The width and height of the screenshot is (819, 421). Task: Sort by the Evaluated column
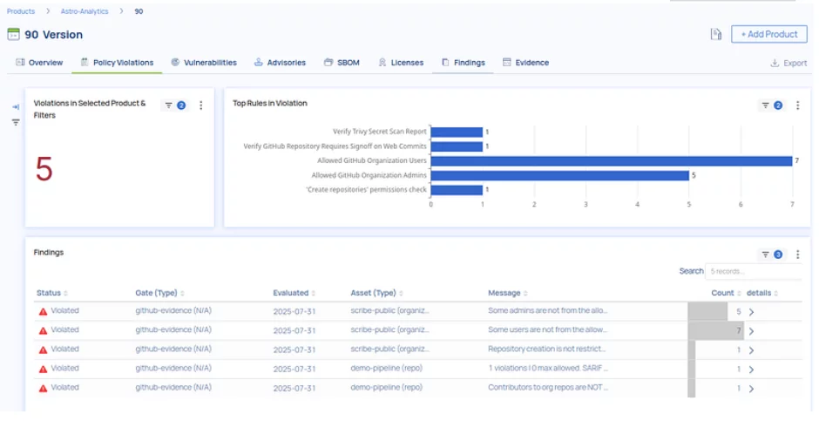point(294,293)
